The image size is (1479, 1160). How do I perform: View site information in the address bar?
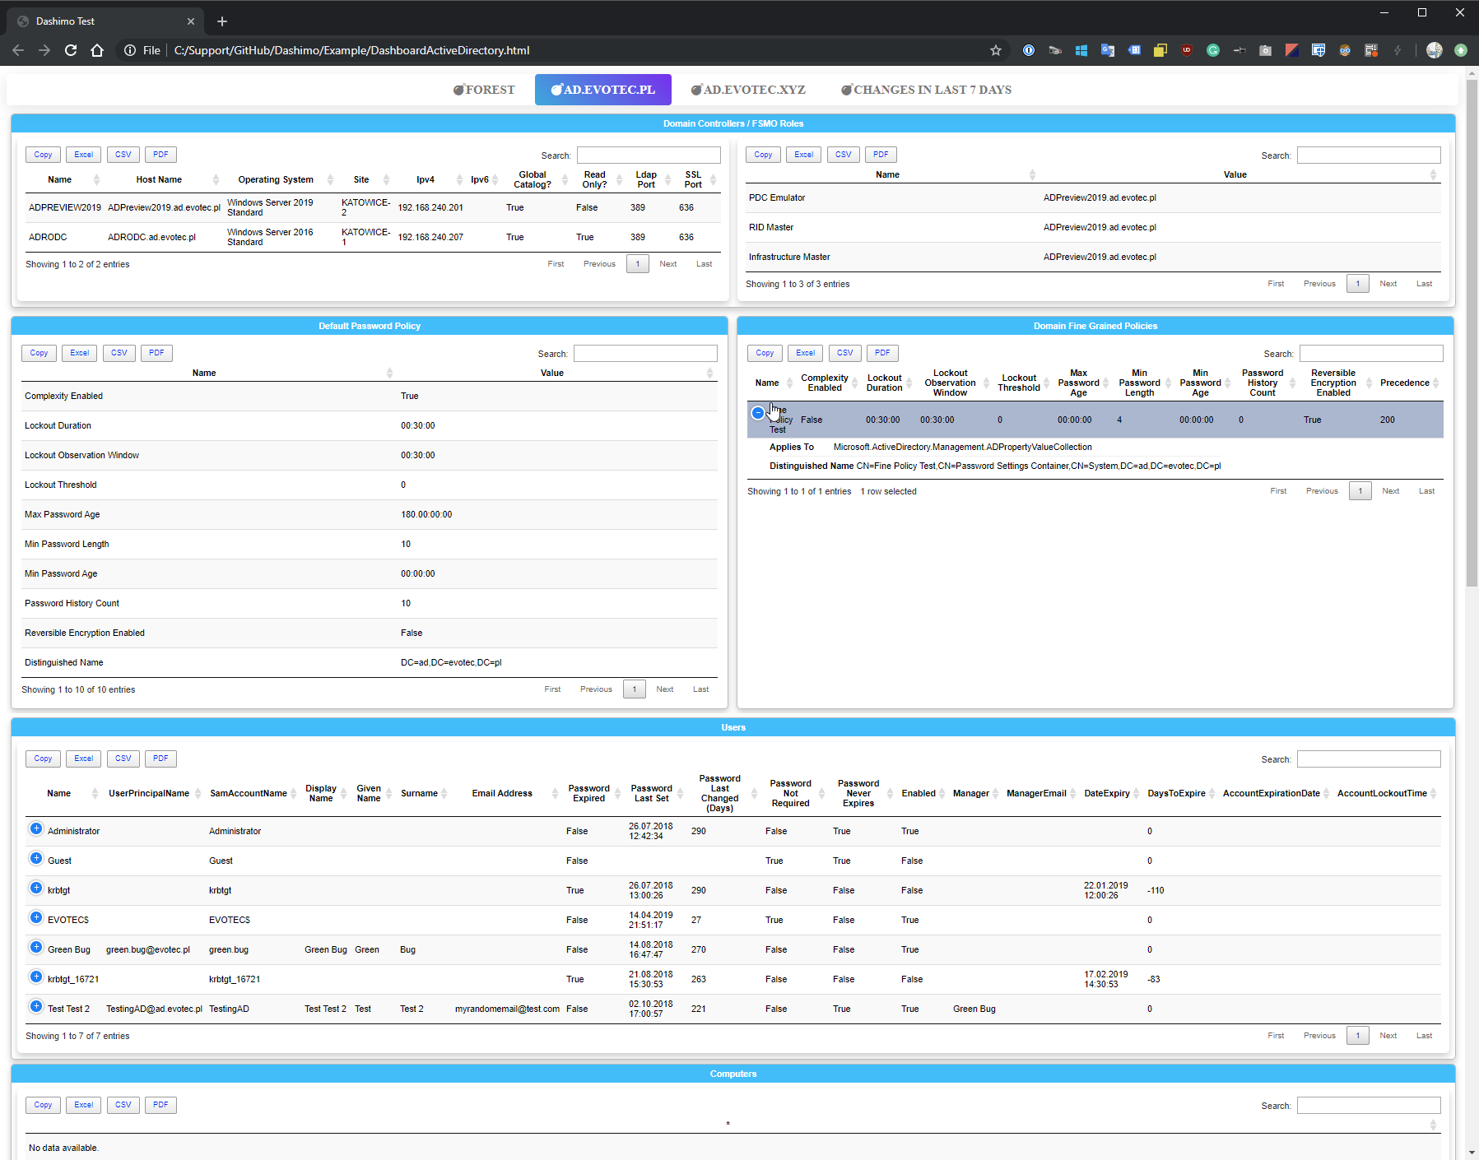(x=131, y=50)
